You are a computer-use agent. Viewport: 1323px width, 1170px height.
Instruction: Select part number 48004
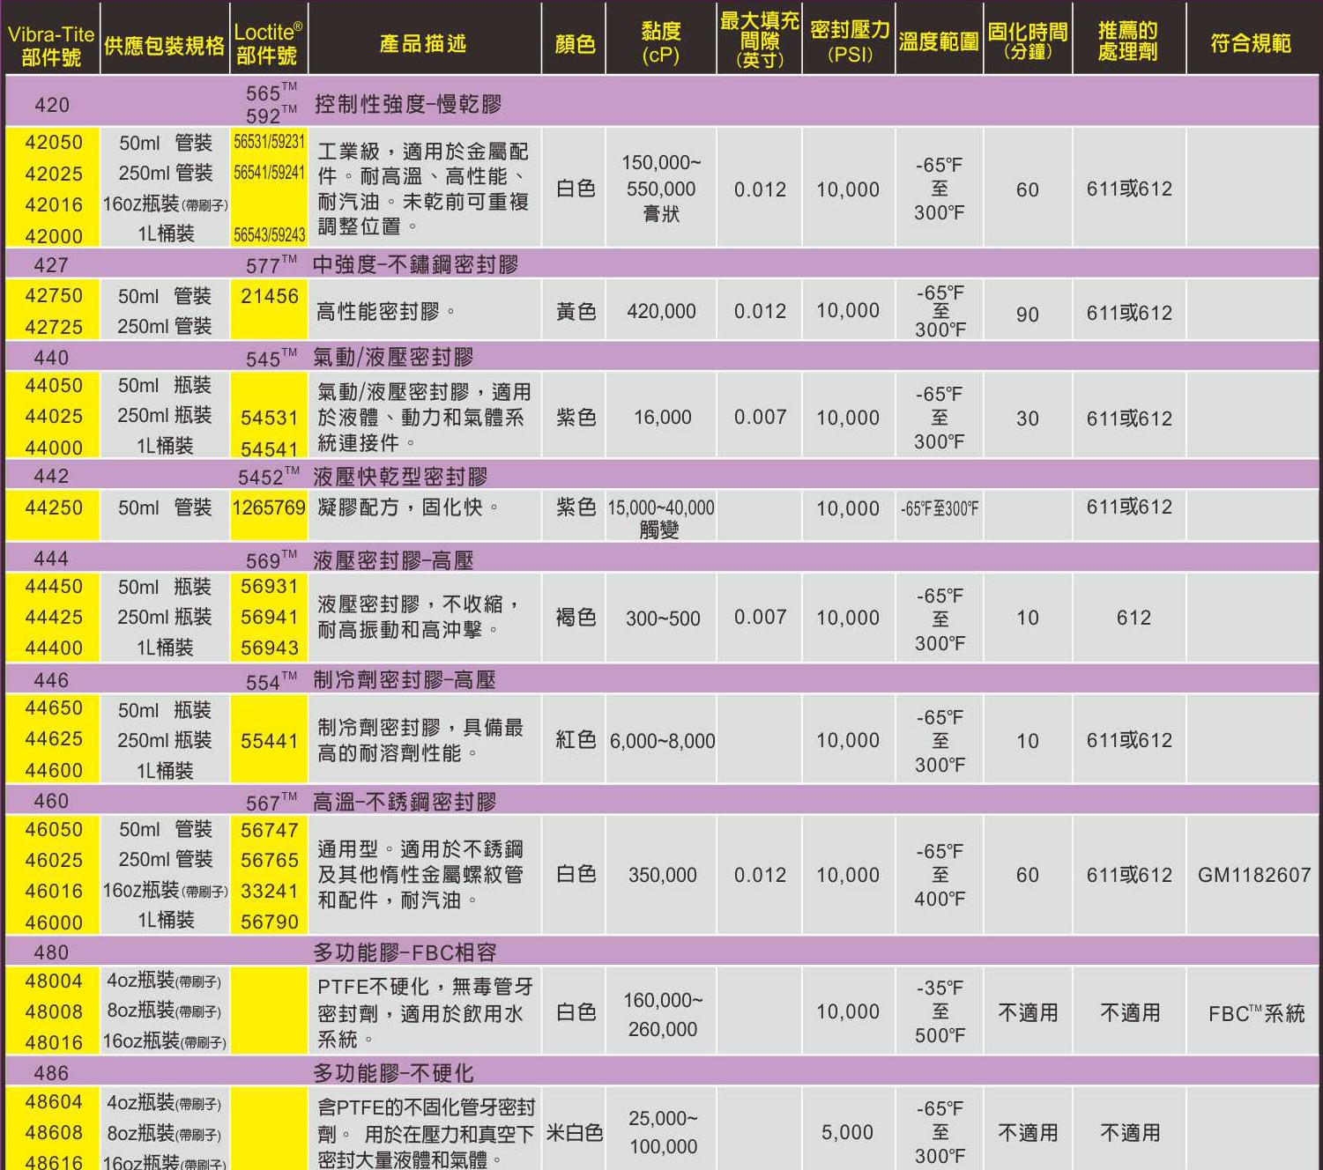tap(54, 981)
